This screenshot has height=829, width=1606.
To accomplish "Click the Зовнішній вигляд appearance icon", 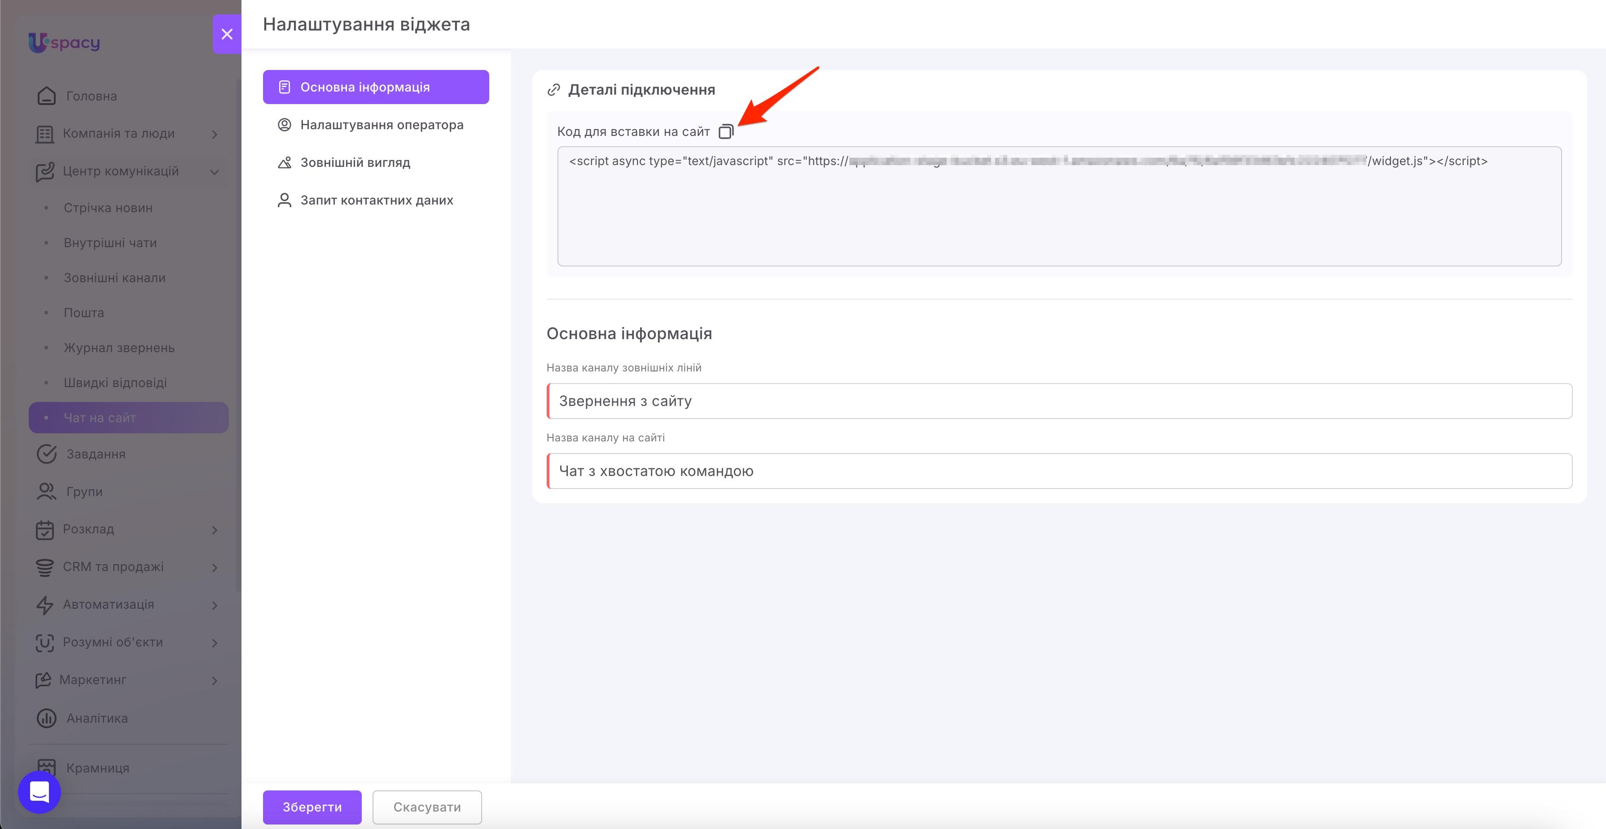I will 284,163.
